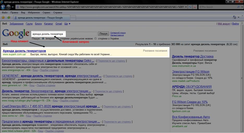The width and height of the screenshot is (244, 133).
Task: Click the Home page icon
Action: pyautogui.click(x=234, y=17)
